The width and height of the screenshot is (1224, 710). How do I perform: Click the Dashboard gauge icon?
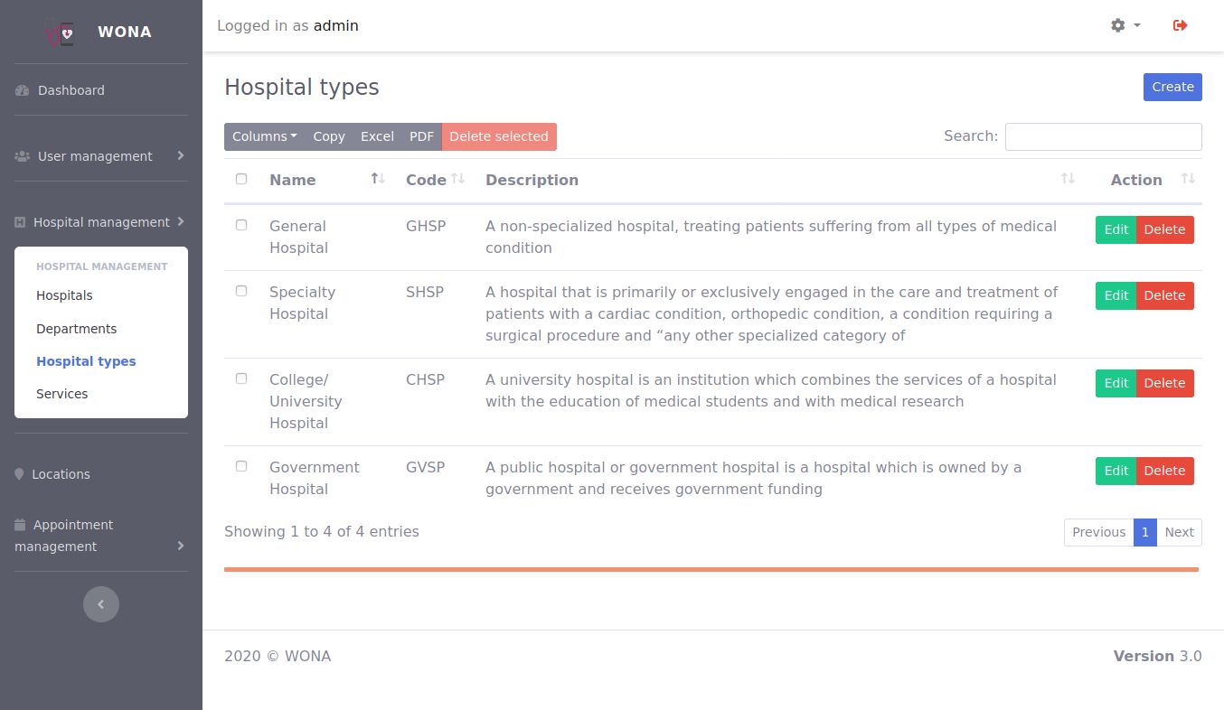point(23,90)
